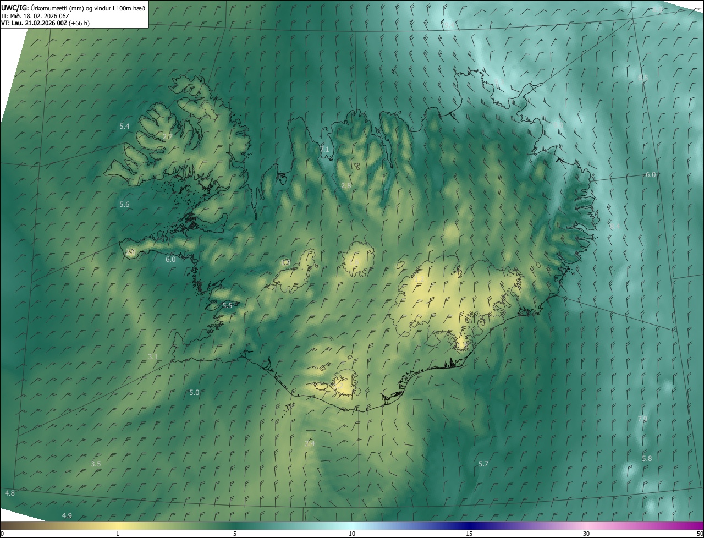Image resolution: width=704 pixels, height=538 pixels.
Task: Click the 3.5 precipitation value label
Action: coord(96,464)
